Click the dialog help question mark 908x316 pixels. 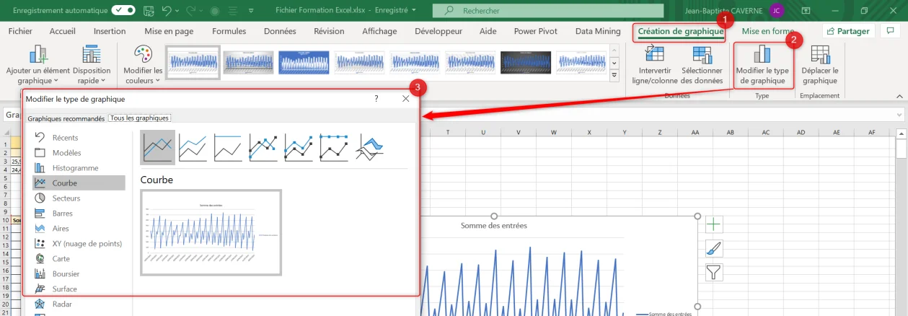(376, 99)
